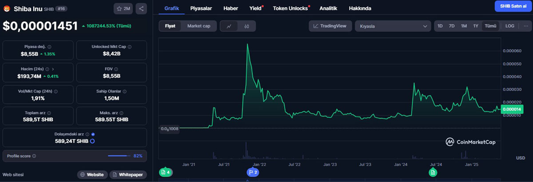Open the info icon beside Dolaşımdaki arz

(x=88, y=134)
